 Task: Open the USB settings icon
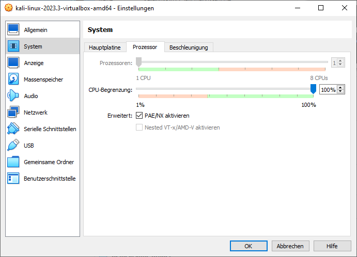13,146
